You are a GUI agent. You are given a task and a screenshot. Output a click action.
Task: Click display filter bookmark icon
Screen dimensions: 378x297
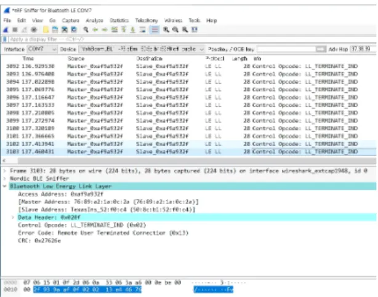click(4, 39)
